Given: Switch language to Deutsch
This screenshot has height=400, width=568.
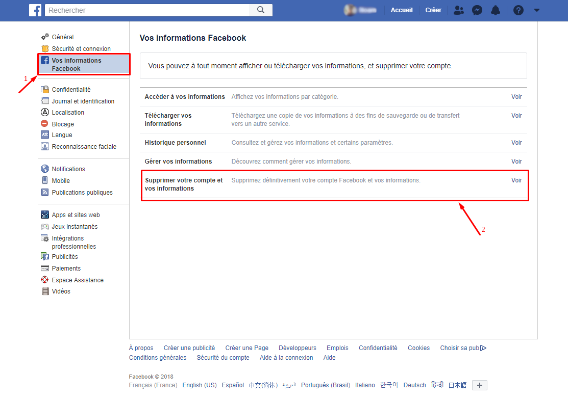Looking at the screenshot, I should pyautogui.click(x=415, y=385).
